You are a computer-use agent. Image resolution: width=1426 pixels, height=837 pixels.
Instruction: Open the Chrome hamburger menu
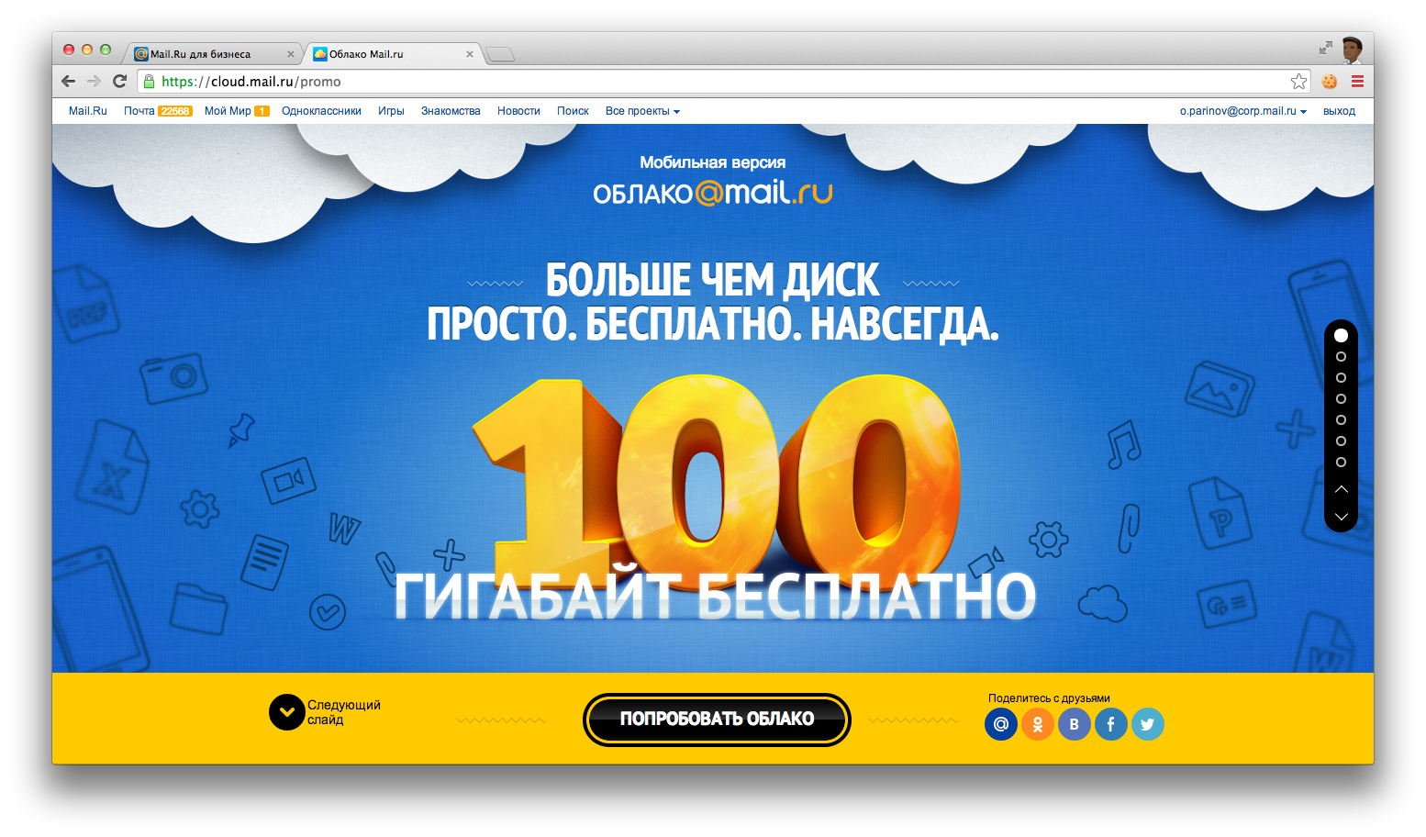click(x=1357, y=82)
